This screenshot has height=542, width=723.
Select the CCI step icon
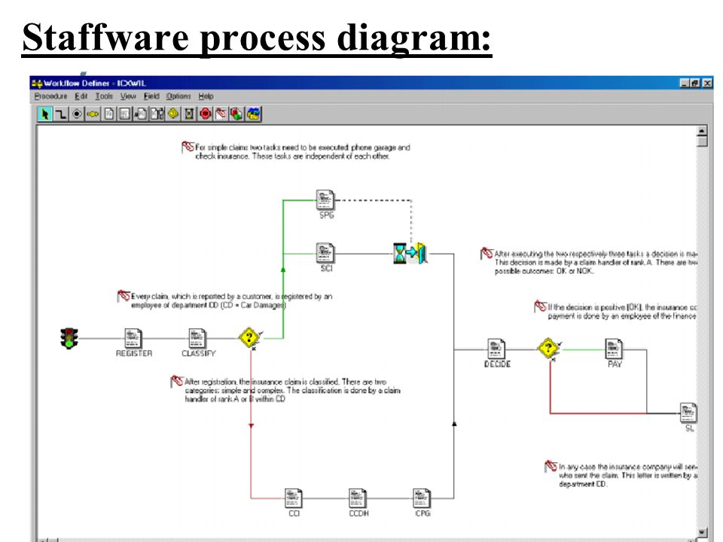(294, 498)
